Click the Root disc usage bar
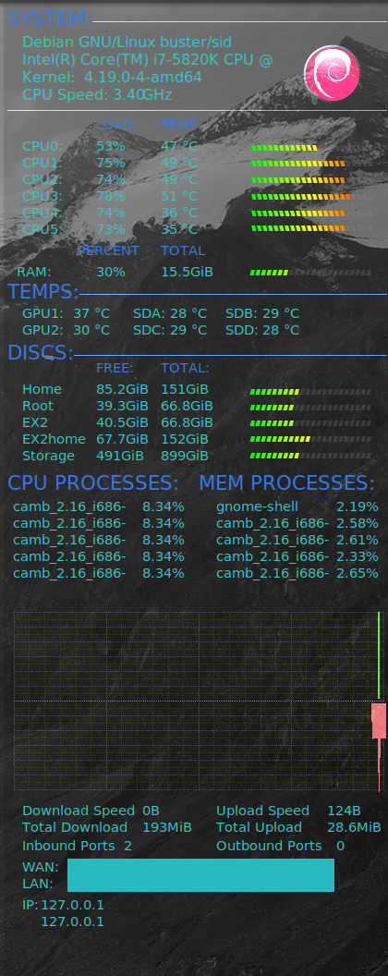The image size is (388, 976). tap(310, 408)
